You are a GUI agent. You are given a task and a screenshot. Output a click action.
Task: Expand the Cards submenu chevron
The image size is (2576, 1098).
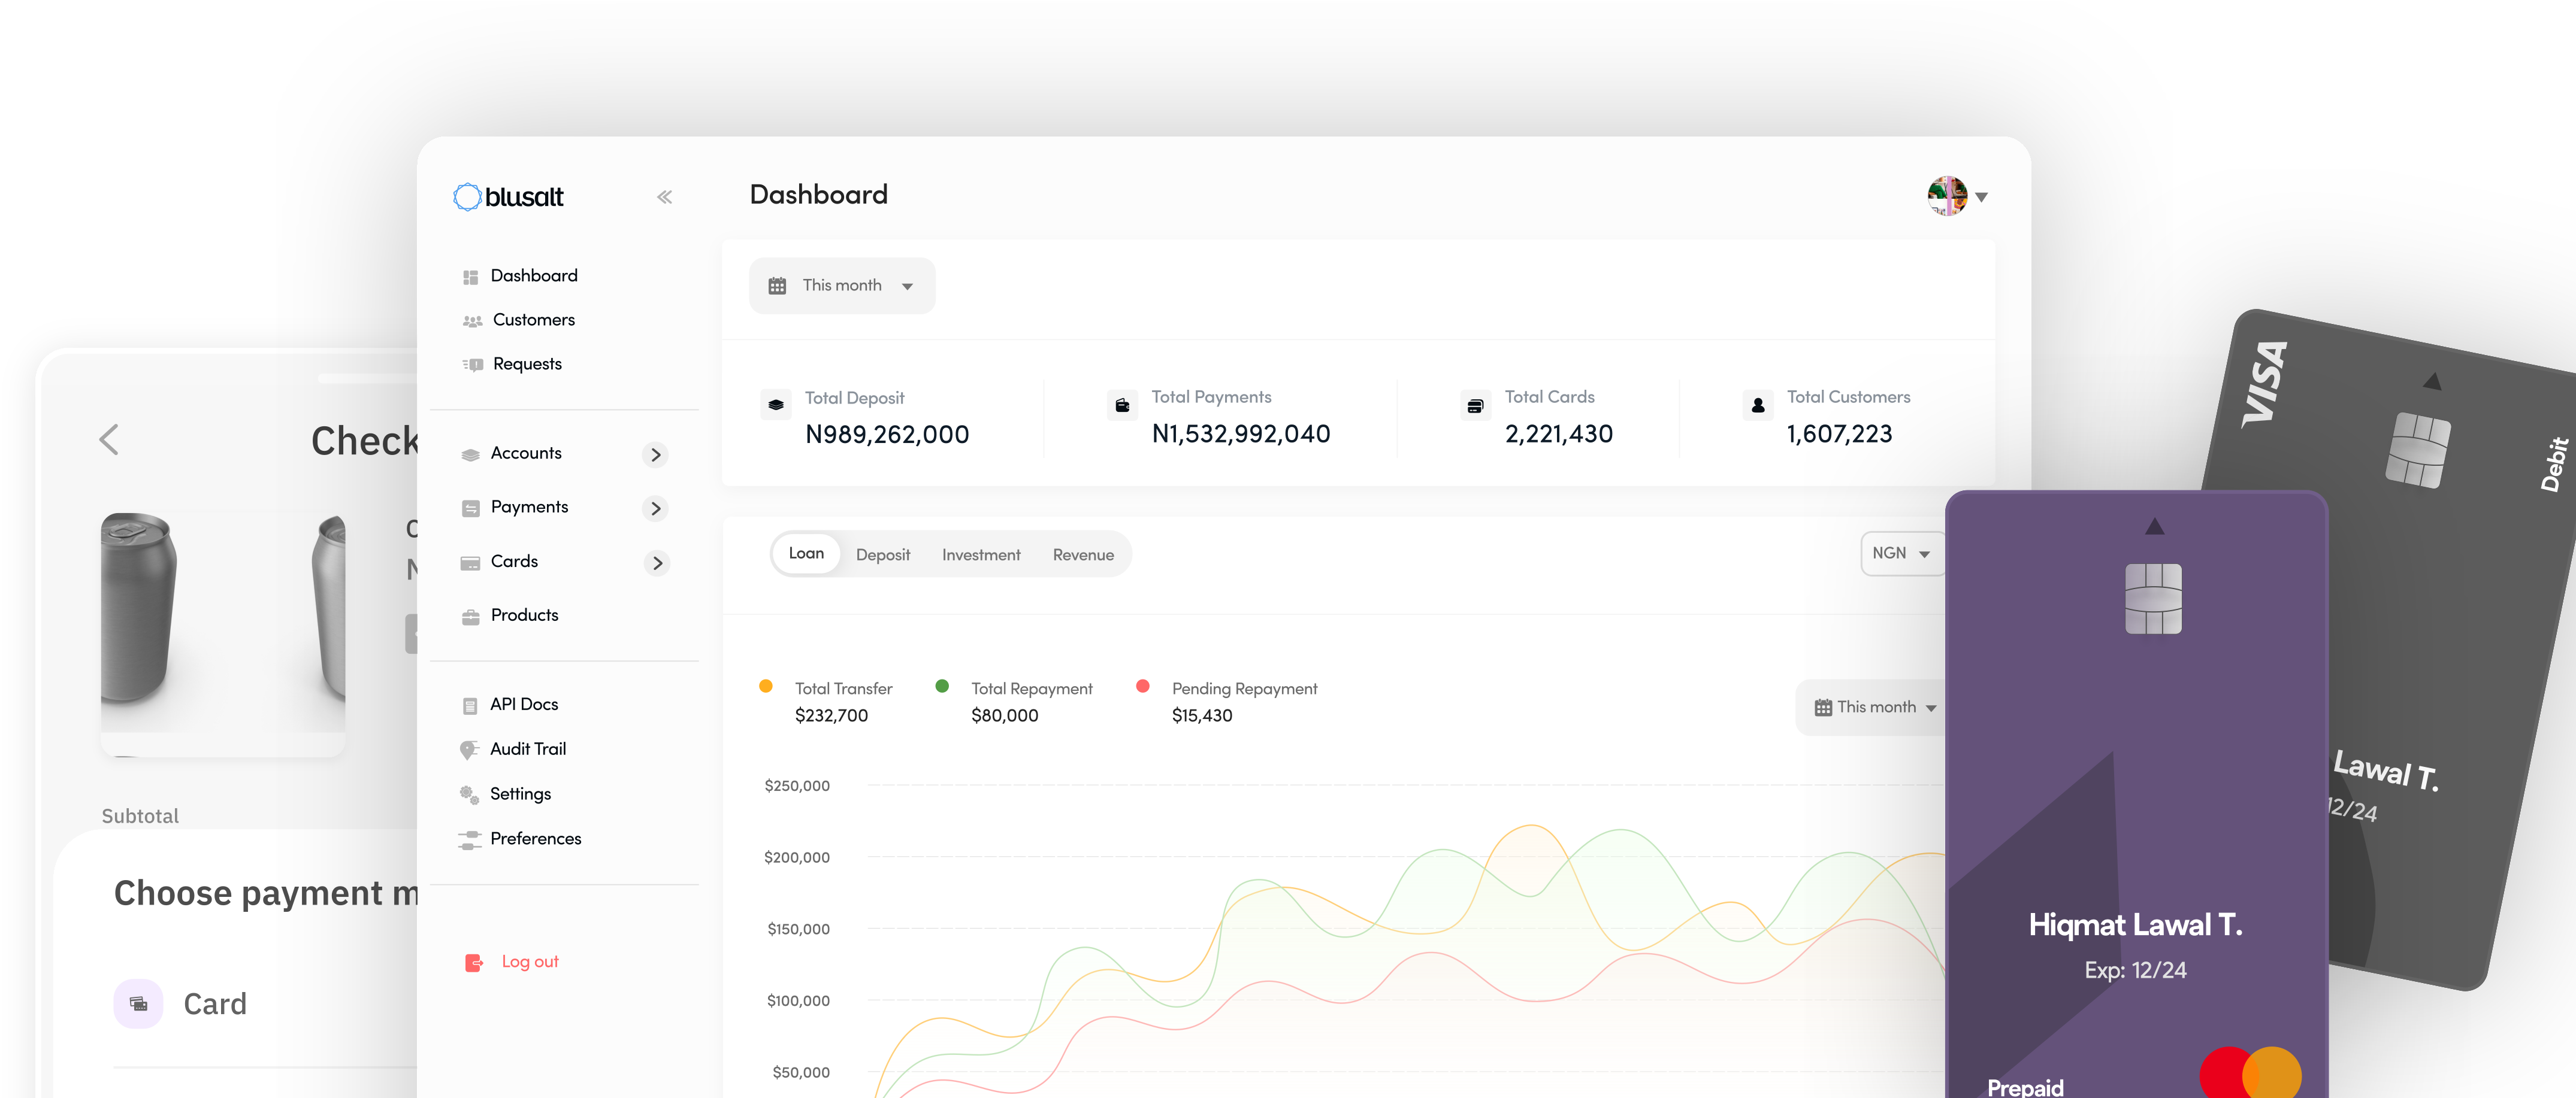(657, 563)
